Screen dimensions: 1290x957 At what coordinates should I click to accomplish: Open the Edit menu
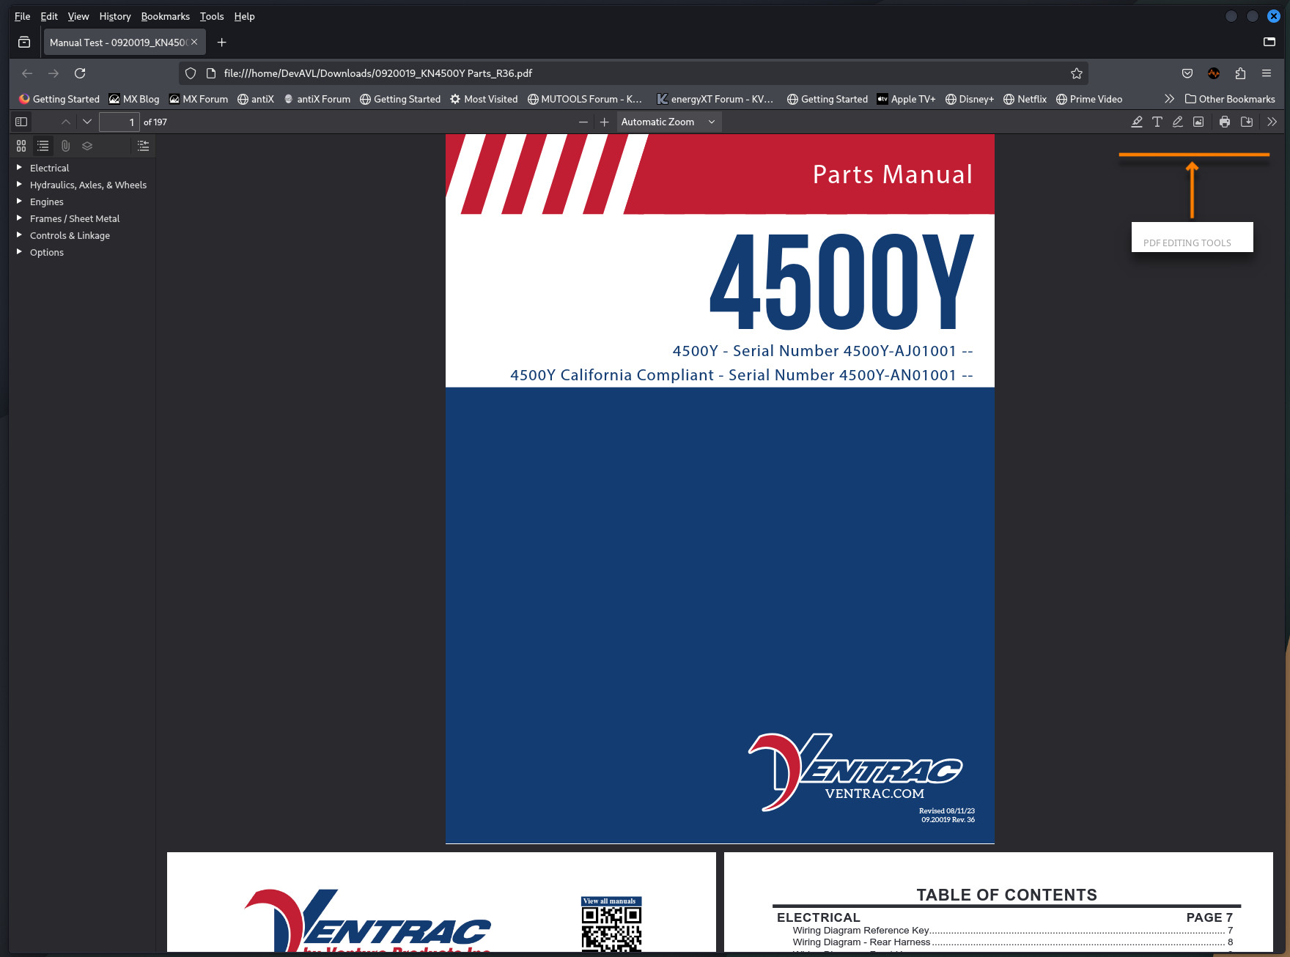coord(49,16)
